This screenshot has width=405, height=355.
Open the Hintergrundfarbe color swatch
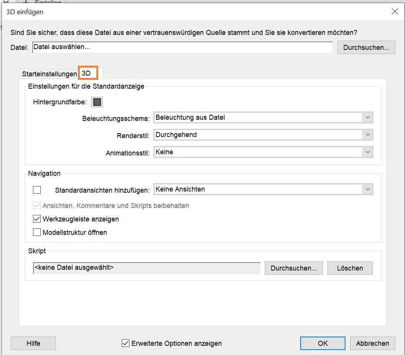point(97,102)
